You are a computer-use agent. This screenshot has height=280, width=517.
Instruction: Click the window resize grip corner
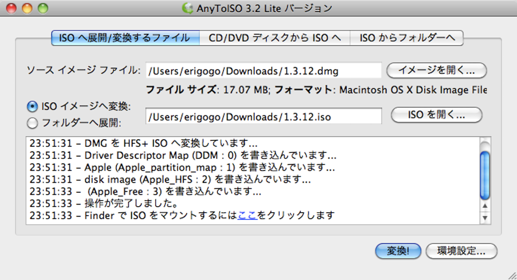tap(512, 275)
